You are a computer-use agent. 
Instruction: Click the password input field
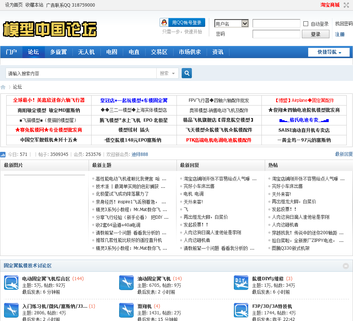276,34
